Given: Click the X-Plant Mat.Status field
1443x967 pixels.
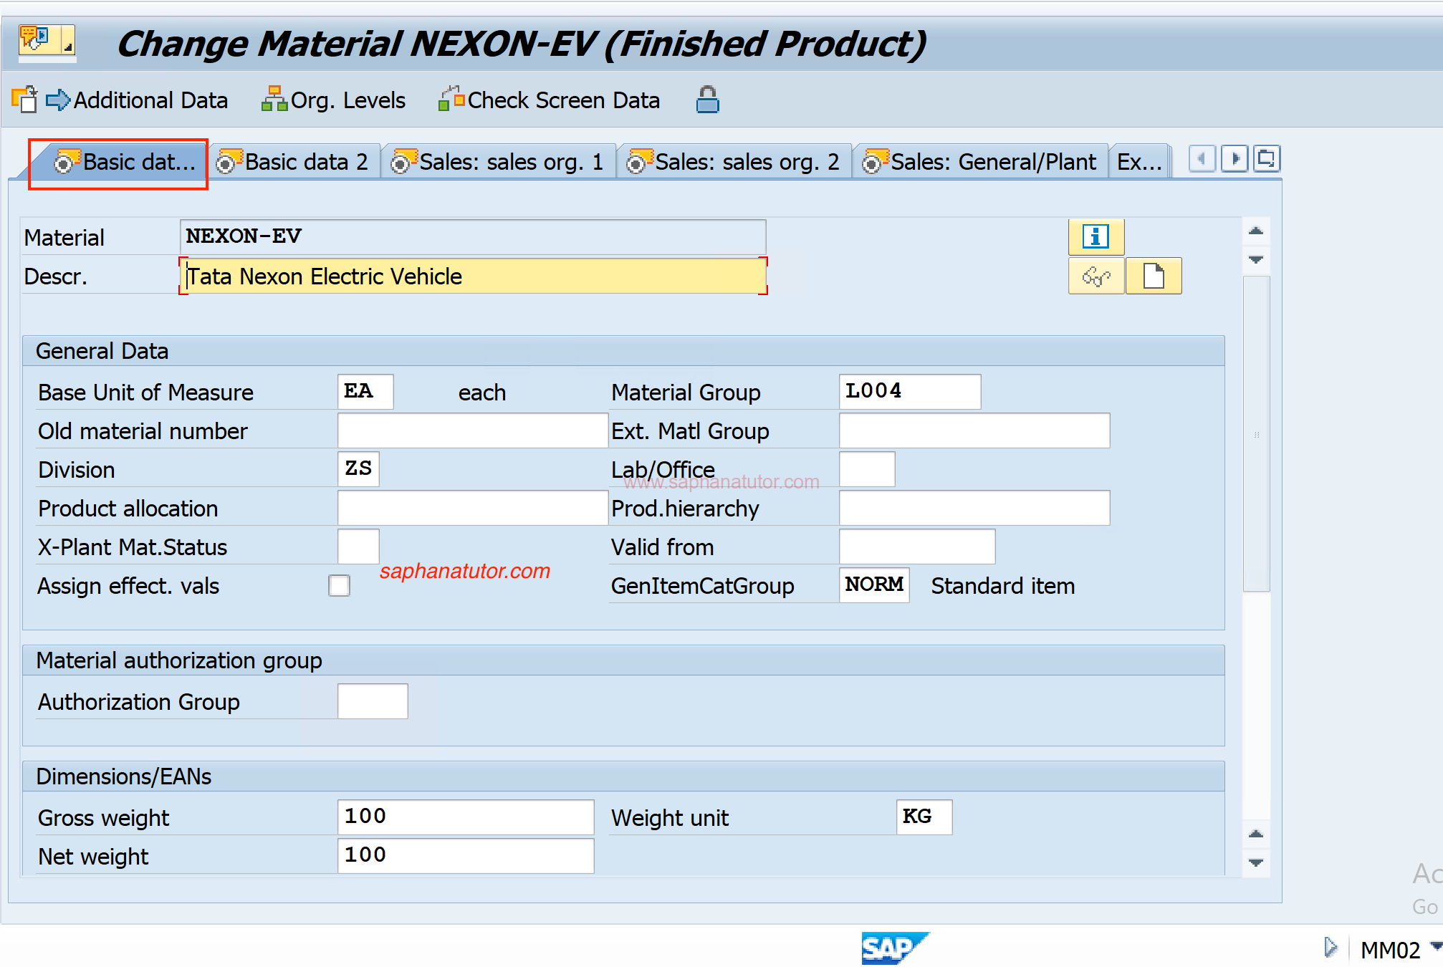Looking at the screenshot, I should 358,547.
